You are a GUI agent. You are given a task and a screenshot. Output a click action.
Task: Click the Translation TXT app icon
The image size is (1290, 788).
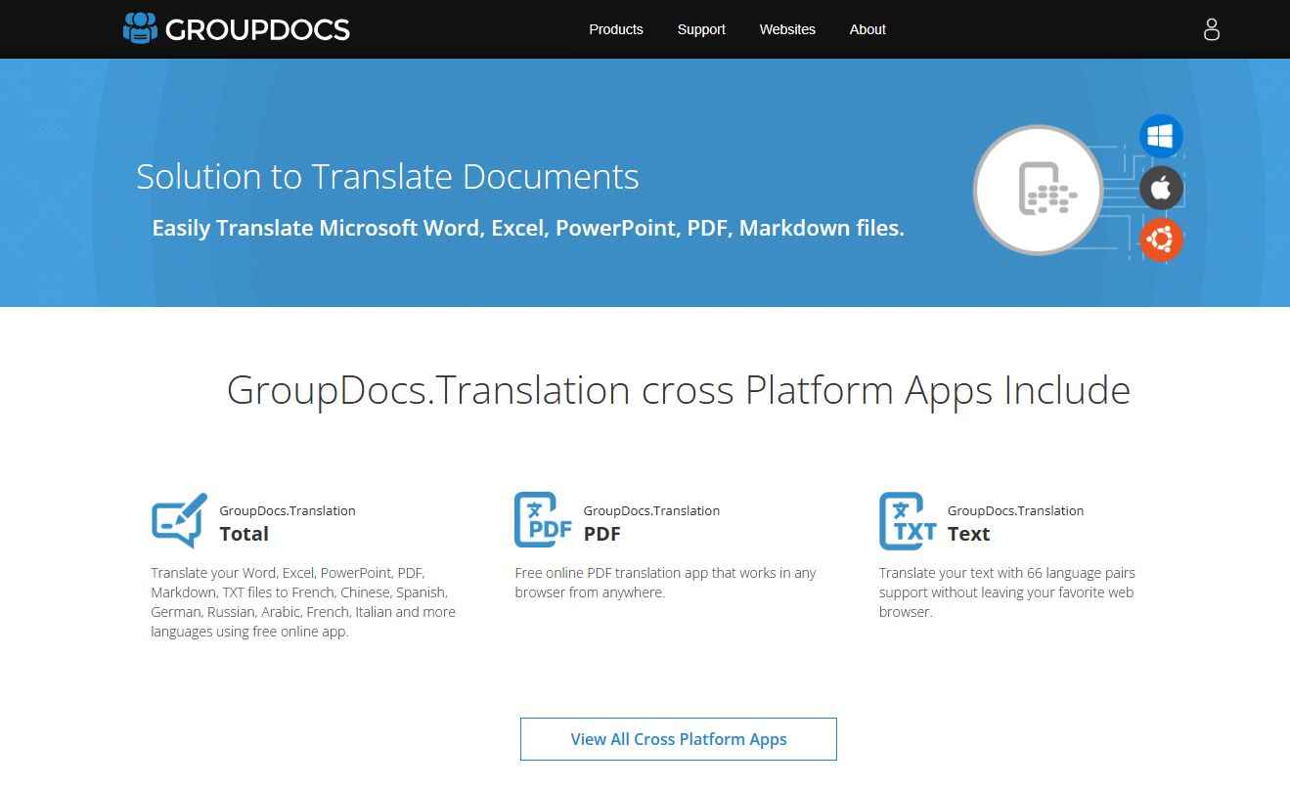(x=908, y=520)
